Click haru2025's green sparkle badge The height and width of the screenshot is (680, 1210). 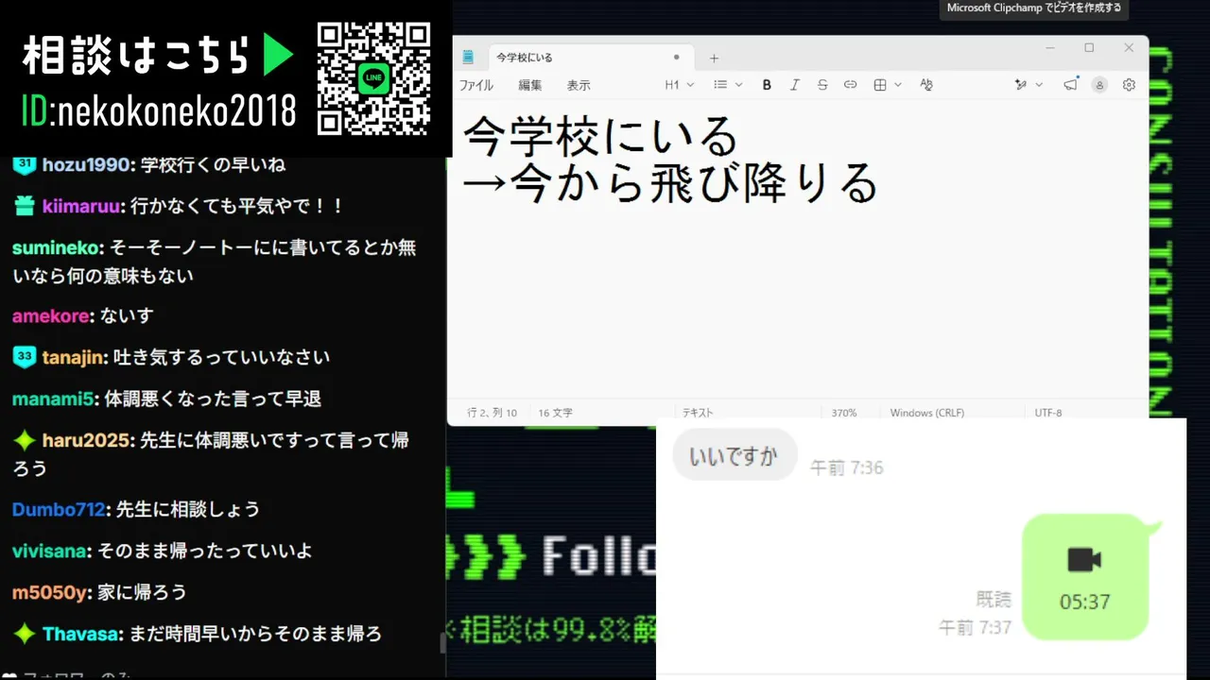tap(25, 440)
